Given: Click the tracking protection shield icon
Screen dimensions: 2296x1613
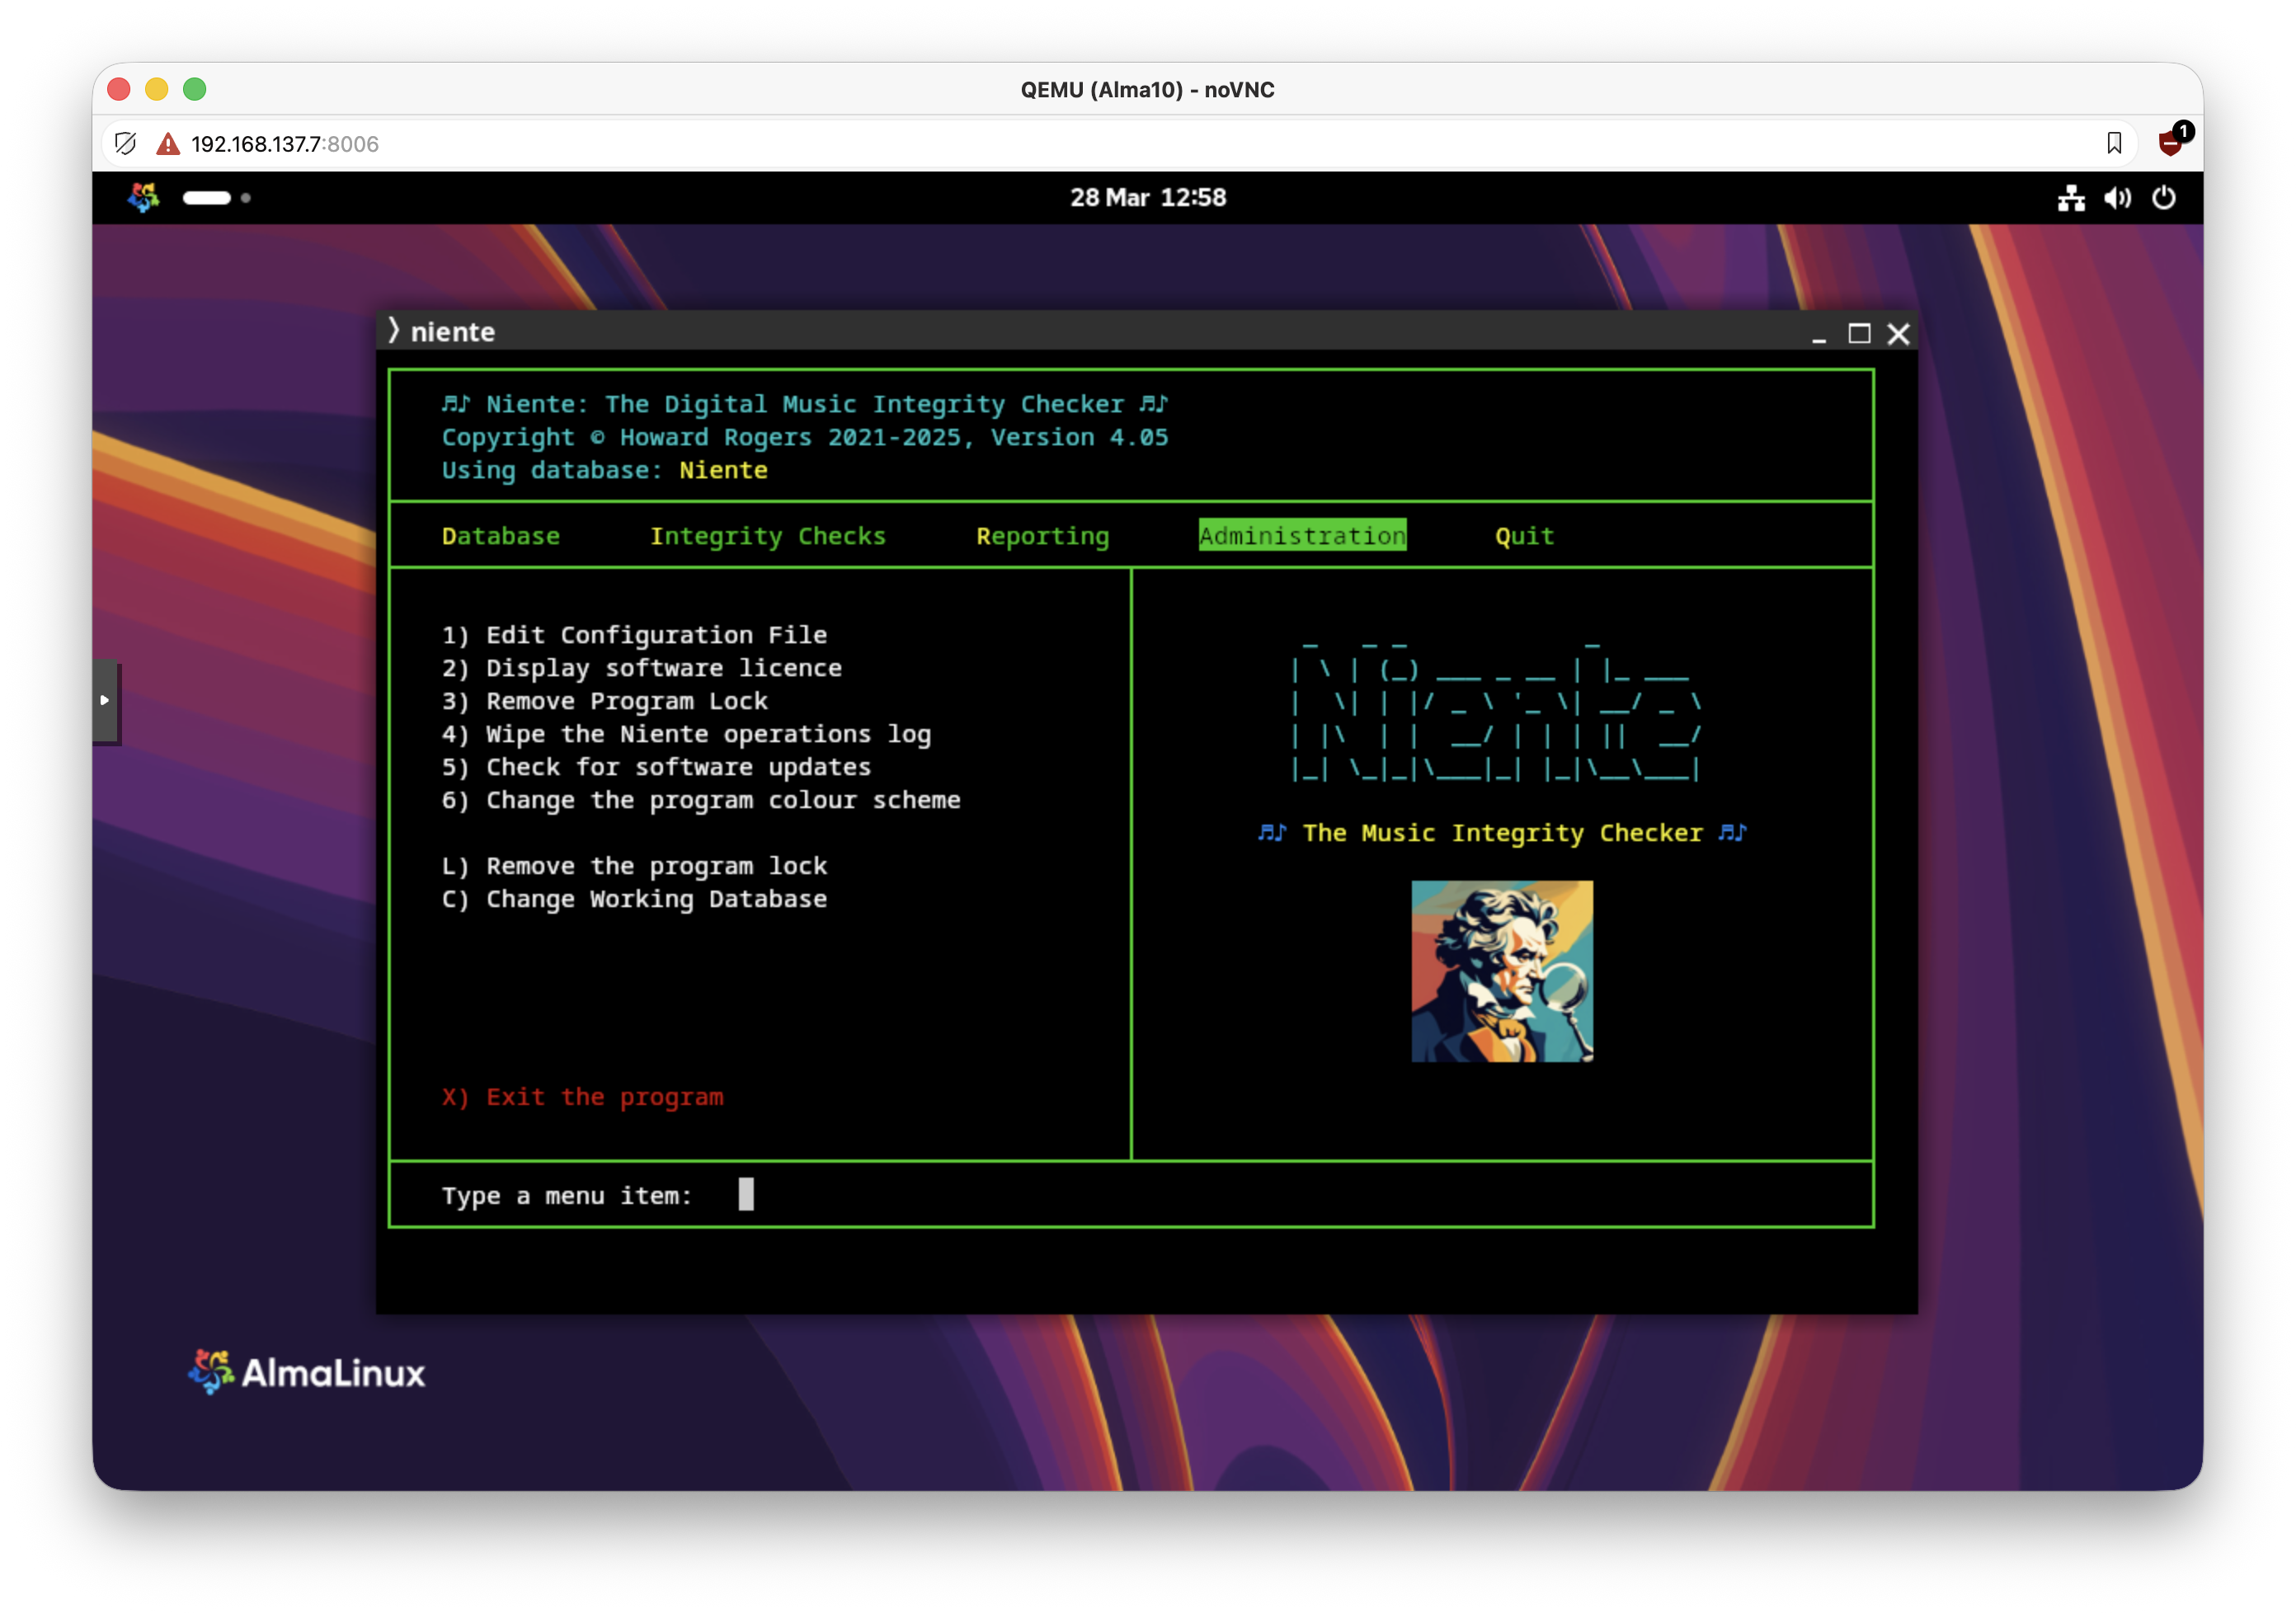Looking at the screenshot, I should point(126,144).
